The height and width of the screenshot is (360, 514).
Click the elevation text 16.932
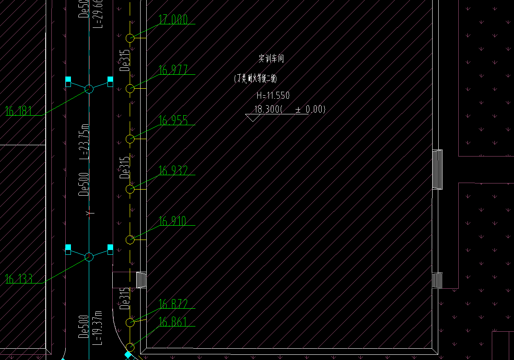(x=173, y=170)
